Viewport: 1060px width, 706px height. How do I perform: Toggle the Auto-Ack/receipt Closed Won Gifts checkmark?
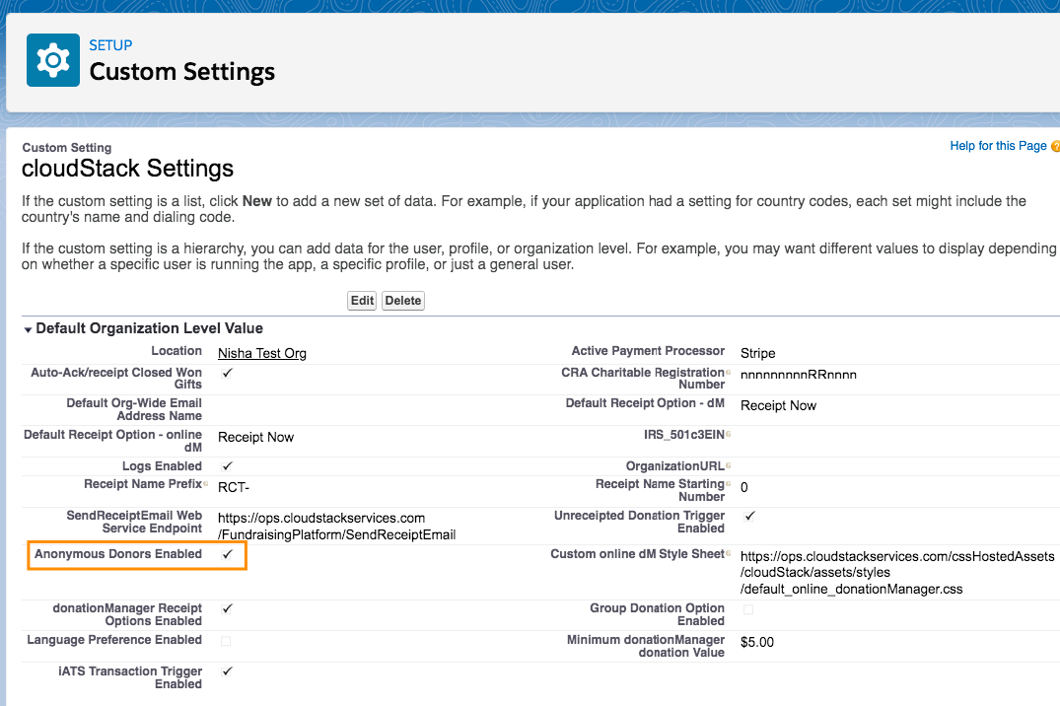(x=227, y=373)
